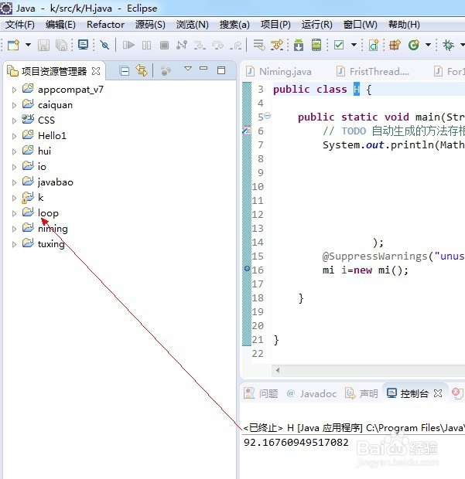Image resolution: width=465 pixels, height=479 pixels.
Task: Click the Save icon in toolbar
Action: coord(43,46)
